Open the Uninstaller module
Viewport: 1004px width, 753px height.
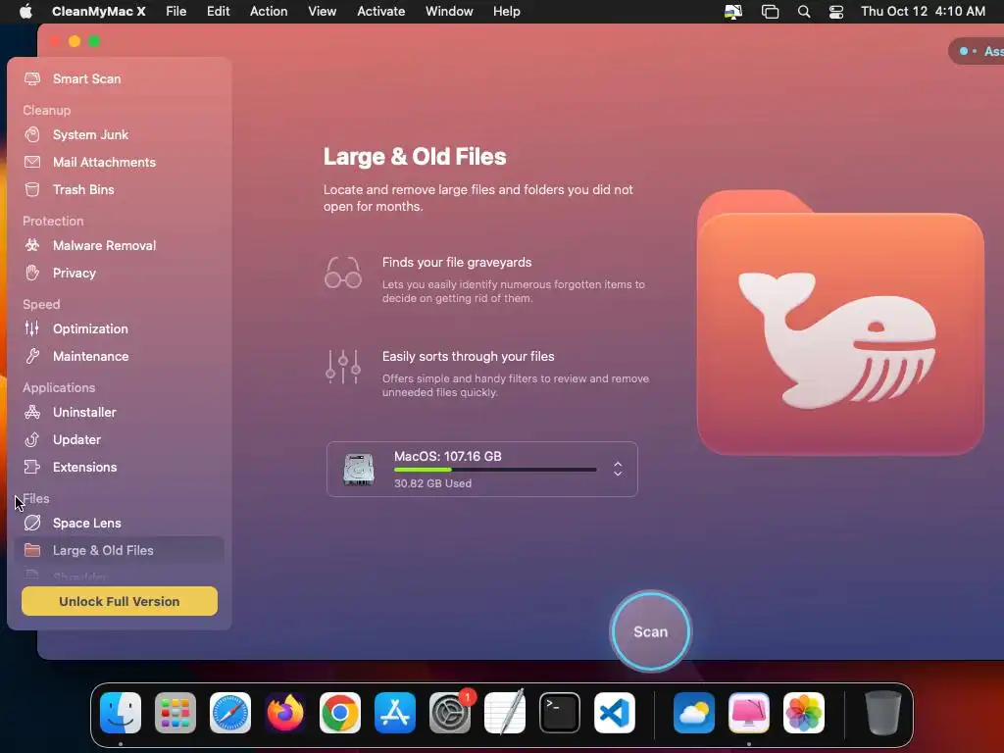tap(119, 412)
